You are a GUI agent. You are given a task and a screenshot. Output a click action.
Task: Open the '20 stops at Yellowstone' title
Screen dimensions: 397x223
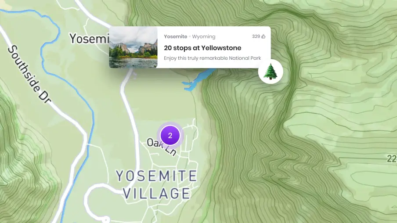coord(202,48)
